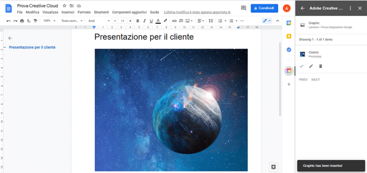Insert a link from the toolbar
Image resolution: width=367 pixels, height=173 pixels.
[x=174, y=21]
